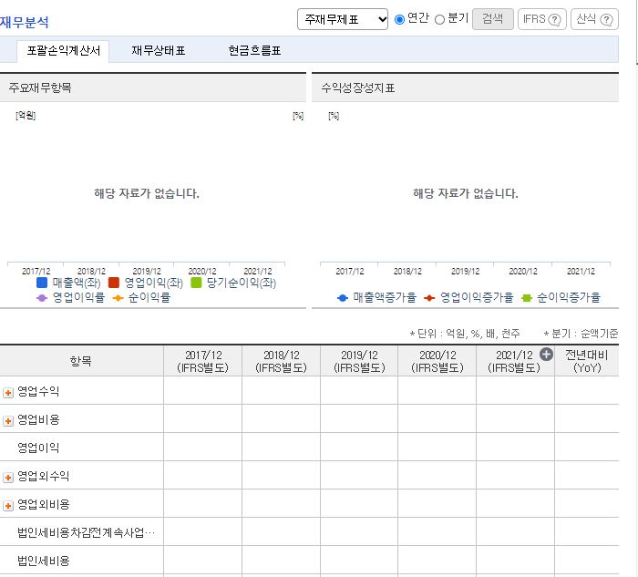Click the 영업이익률 purple legend marker
The image size is (638, 577).
pos(42,298)
